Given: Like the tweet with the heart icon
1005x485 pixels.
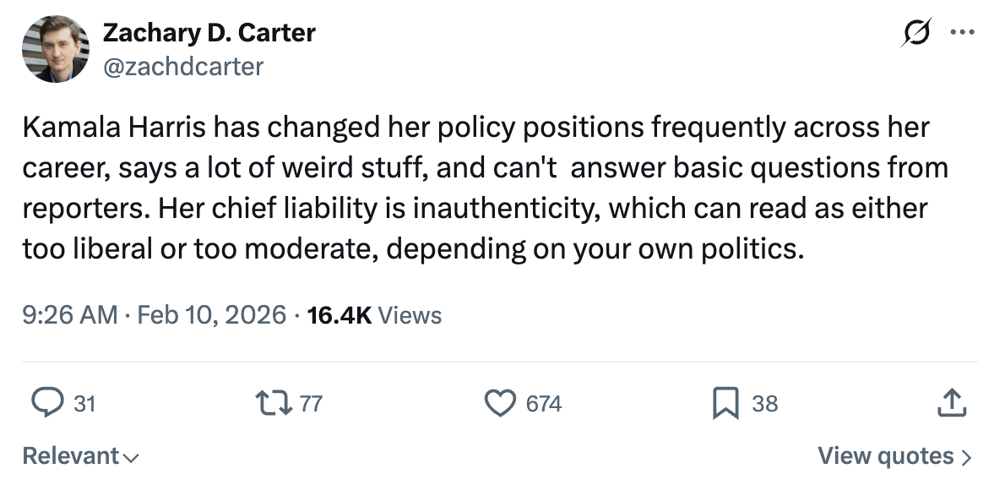Looking at the screenshot, I should (x=501, y=403).
